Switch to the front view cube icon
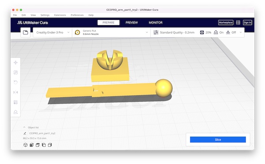265x164 pixels. 32,145
